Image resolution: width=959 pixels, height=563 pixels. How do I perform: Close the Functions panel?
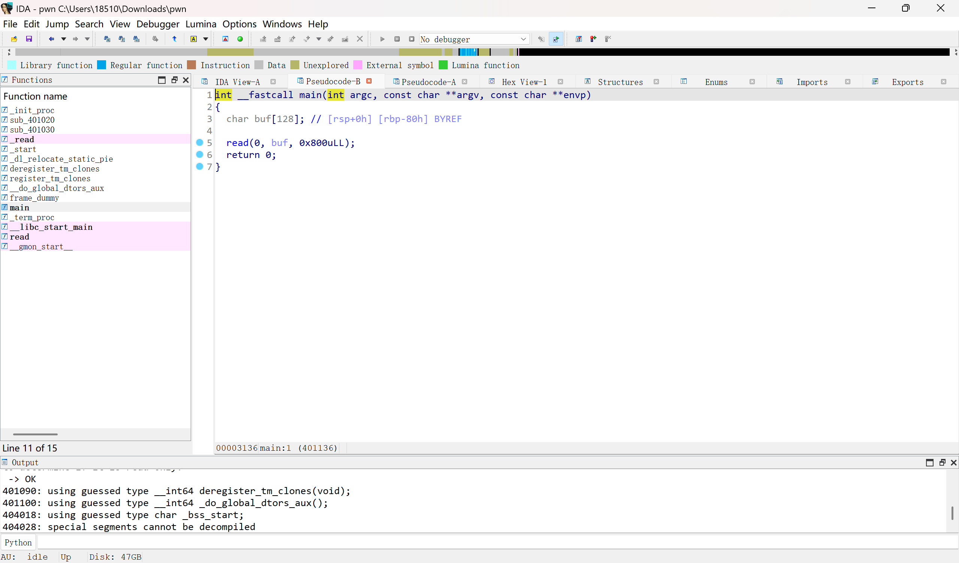coord(186,80)
